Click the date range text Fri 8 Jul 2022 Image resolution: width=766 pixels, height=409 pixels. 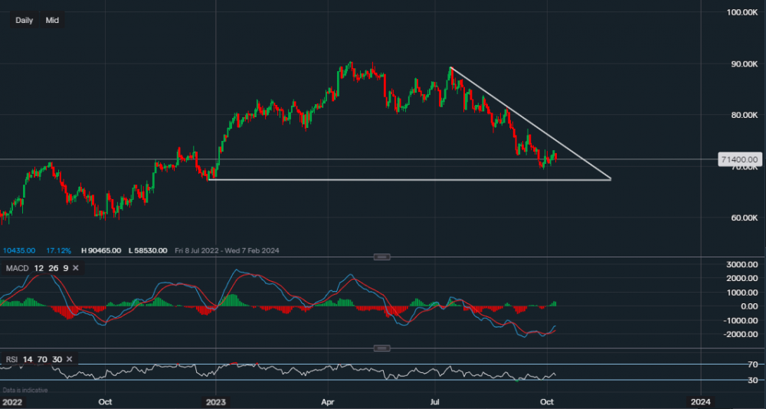[198, 250]
